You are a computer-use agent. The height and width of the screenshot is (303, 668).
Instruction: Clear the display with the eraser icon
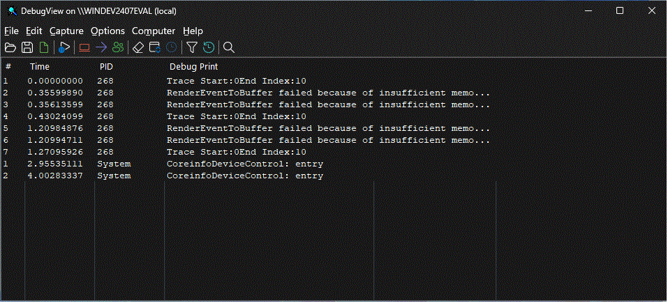pos(138,47)
